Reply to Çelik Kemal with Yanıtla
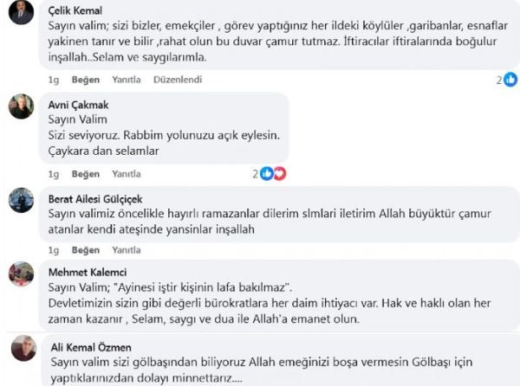The image size is (520, 386). click(127, 80)
